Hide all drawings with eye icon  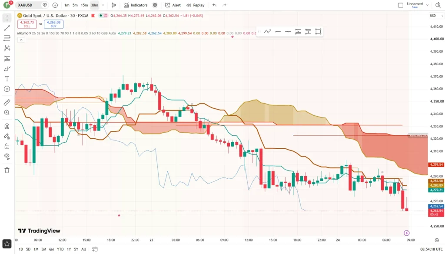coord(7,157)
